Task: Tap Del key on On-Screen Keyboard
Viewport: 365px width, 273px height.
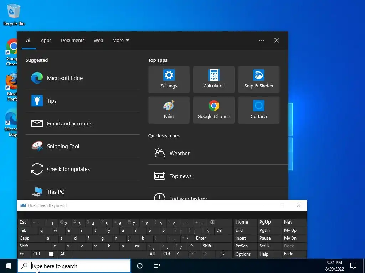Action: click(x=223, y=230)
